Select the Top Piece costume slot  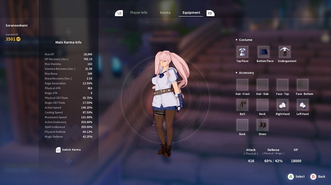[x=242, y=52]
